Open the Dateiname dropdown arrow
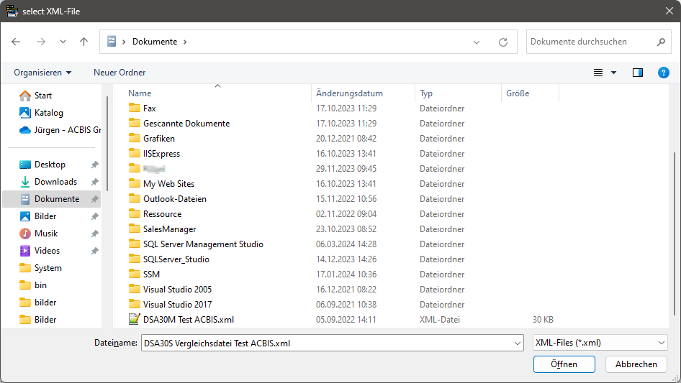 point(518,343)
